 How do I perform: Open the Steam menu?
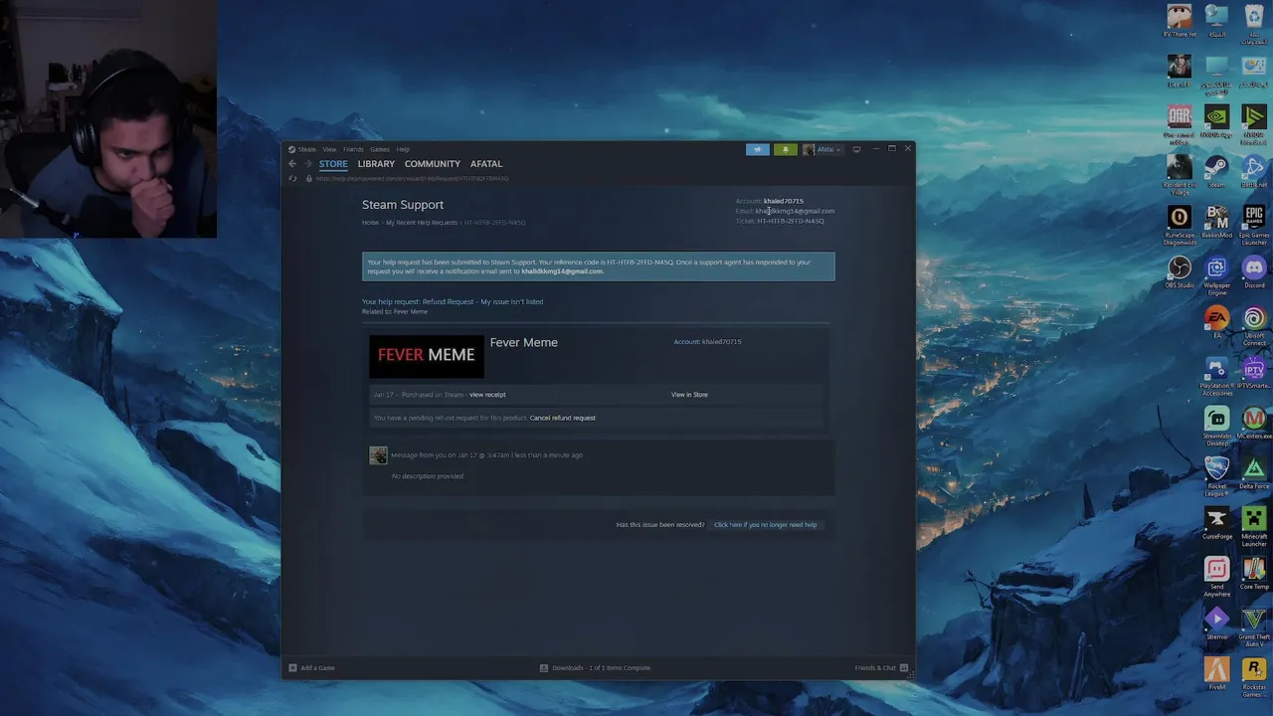[302, 149]
